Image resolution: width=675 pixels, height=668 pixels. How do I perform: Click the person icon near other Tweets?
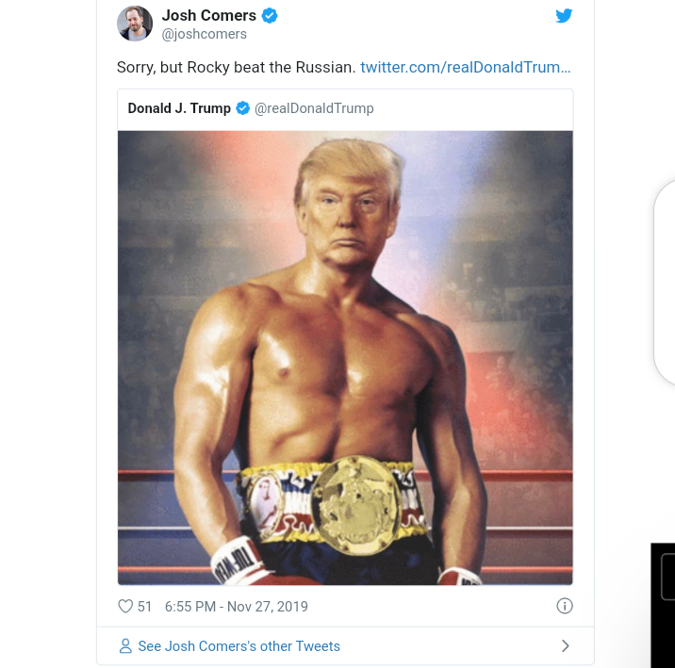[x=125, y=646]
